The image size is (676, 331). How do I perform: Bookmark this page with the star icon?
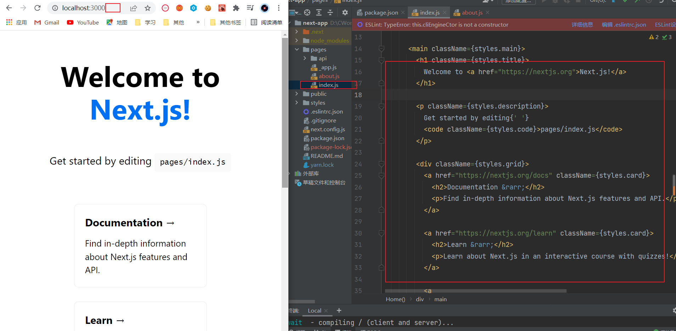[148, 8]
